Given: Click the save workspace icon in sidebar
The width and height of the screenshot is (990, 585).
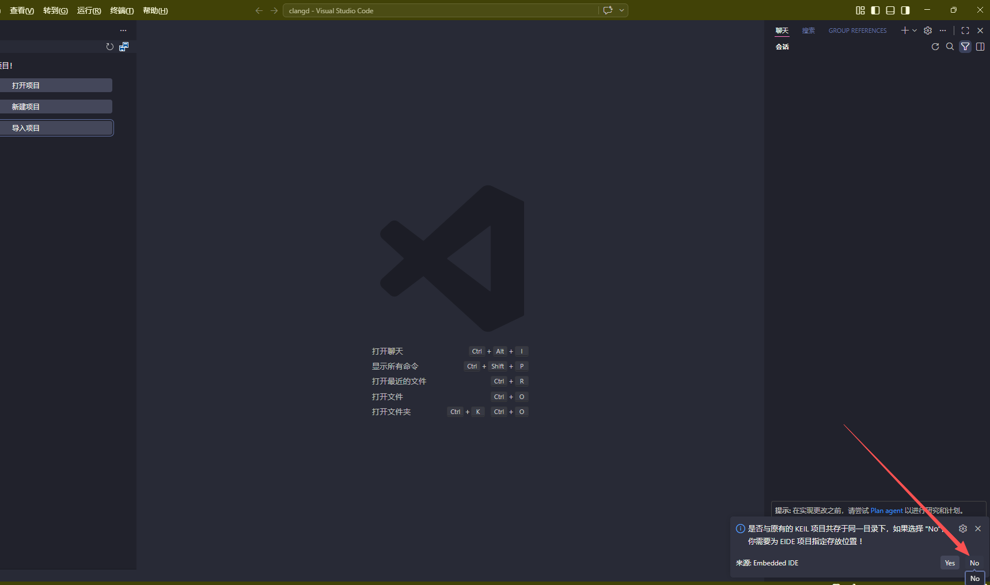Looking at the screenshot, I should (124, 47).
